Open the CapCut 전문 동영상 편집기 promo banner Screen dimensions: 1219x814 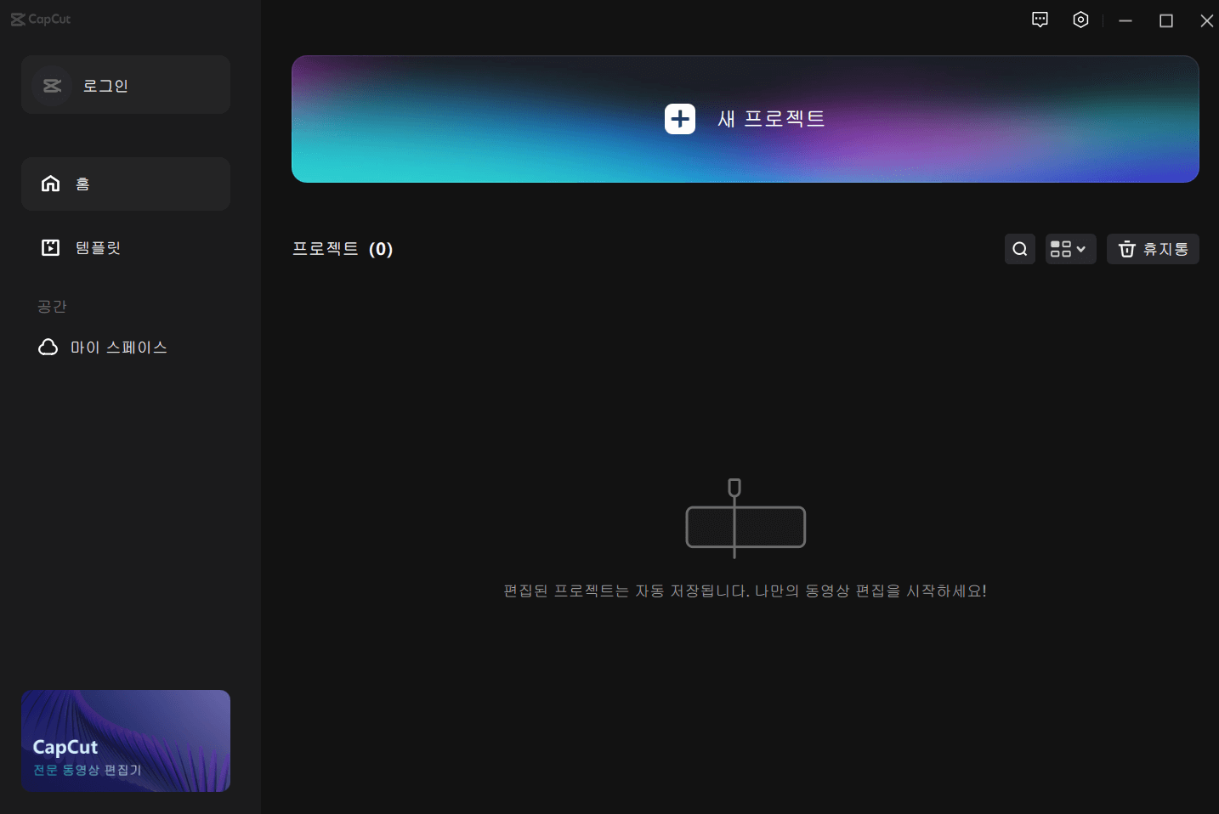point(125,740)
